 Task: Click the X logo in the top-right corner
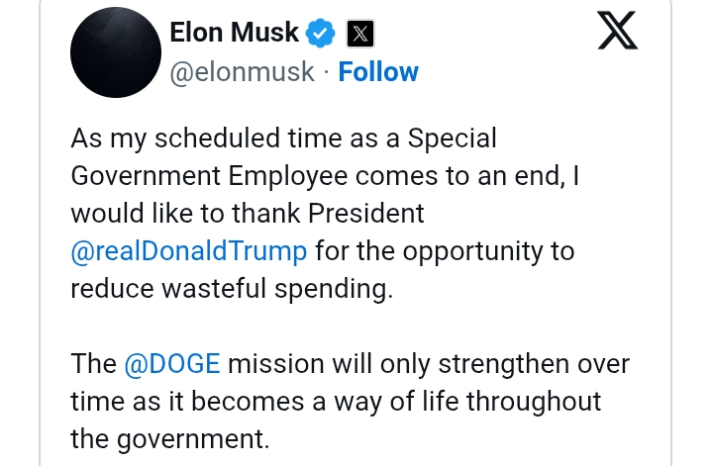[x=619, y=33]
